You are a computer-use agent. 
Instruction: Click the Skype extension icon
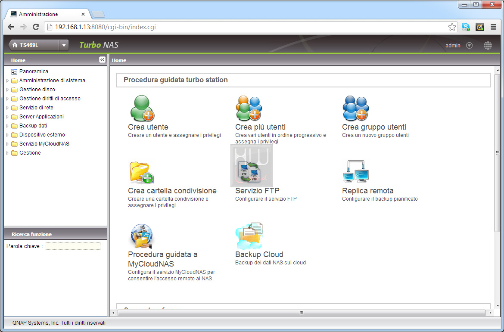click(x=465, y=27)
